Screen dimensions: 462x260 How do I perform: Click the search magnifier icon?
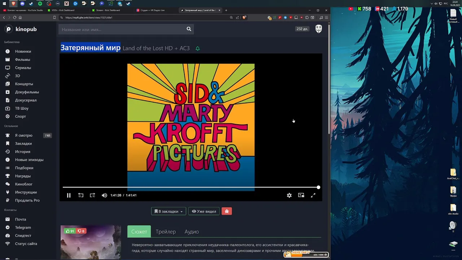point(189,29)
